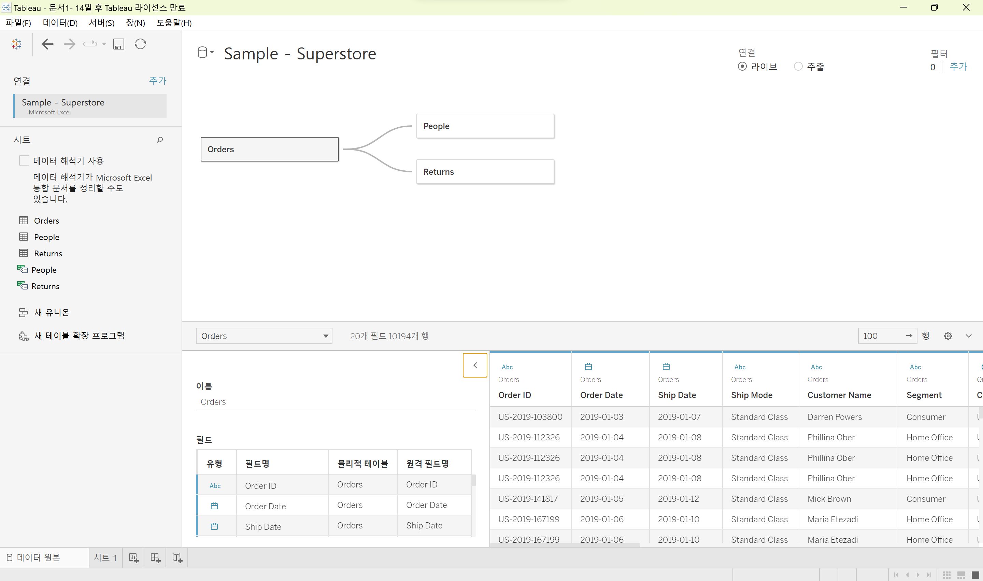Click last sheet navigation arrow in status bar
This screenshot has width=983, height=581.
click(929, 575)
